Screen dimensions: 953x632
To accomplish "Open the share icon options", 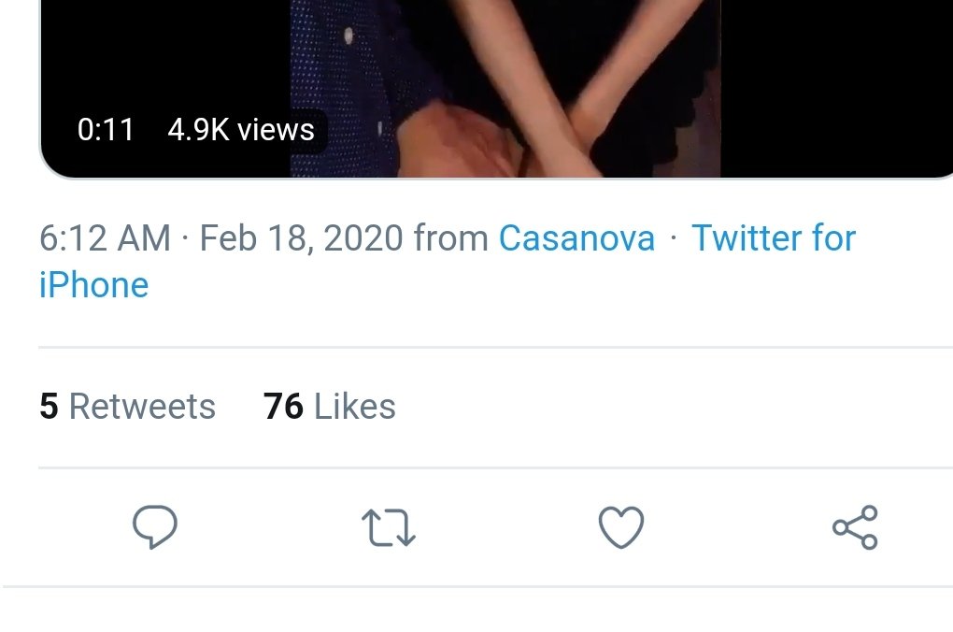I will point(855,527).
